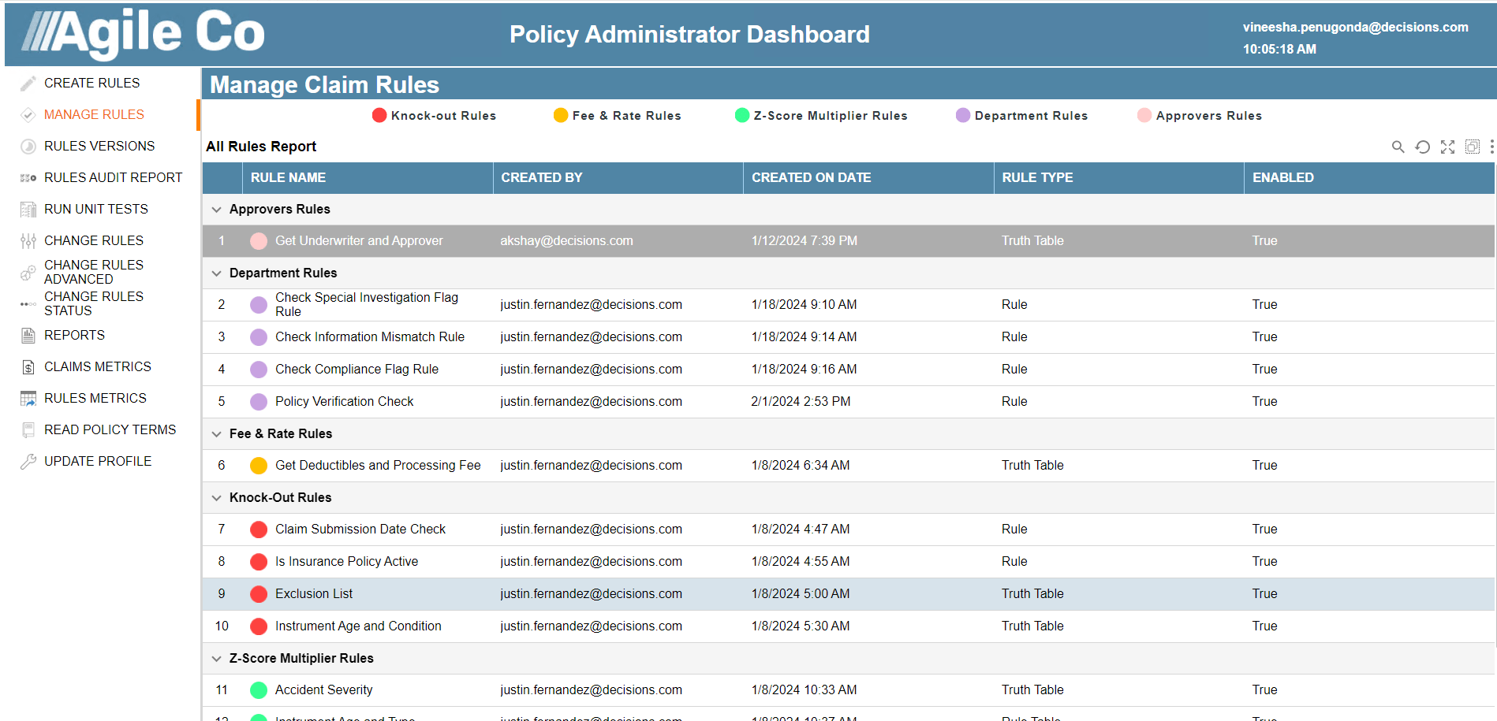Refresh the All Rules Report
Viewport: 1497px width, 721px height.
pyautogui.click(x=1422, y=147)
